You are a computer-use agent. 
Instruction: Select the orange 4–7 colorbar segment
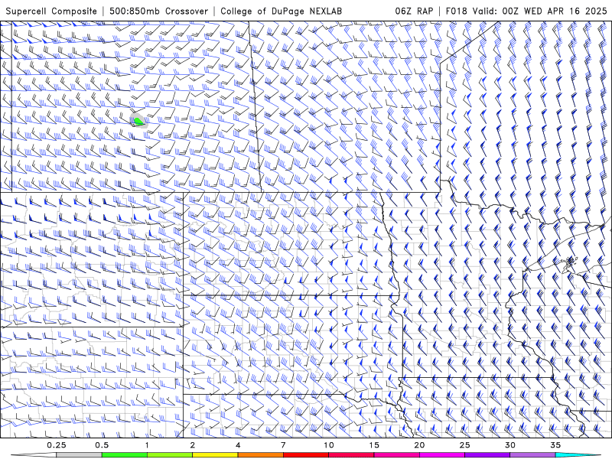(x=260, y=455)
